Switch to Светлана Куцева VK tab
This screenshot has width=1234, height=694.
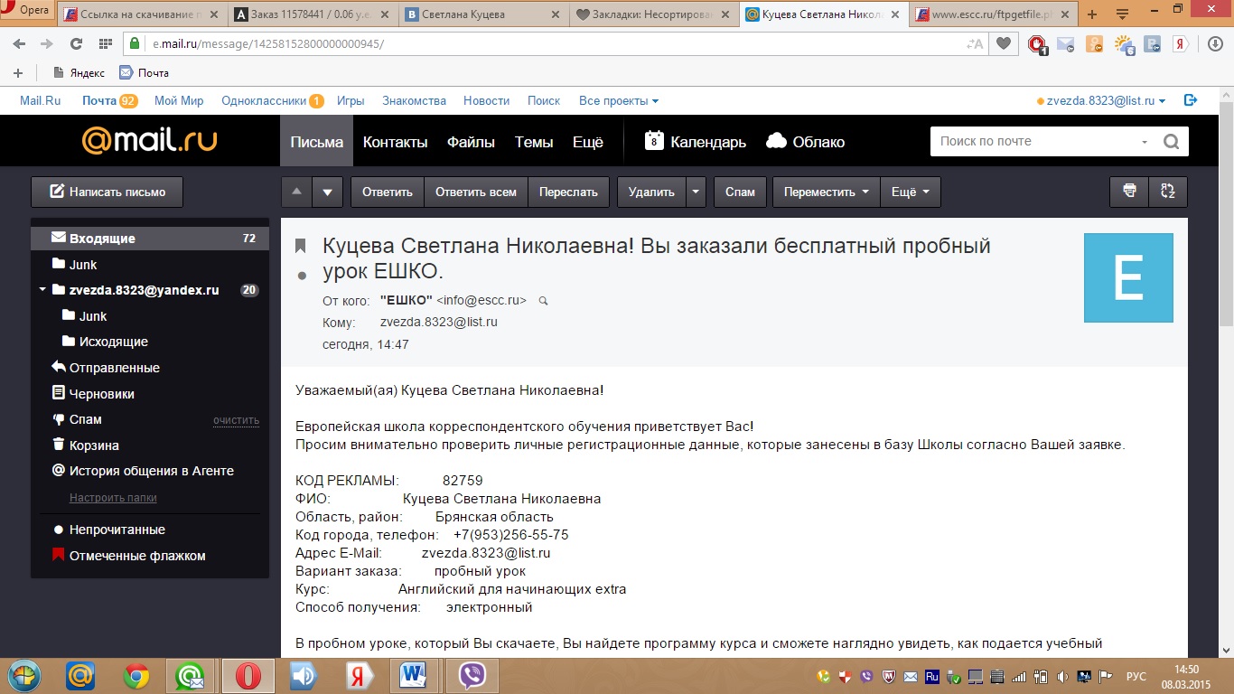click(484, 14)
